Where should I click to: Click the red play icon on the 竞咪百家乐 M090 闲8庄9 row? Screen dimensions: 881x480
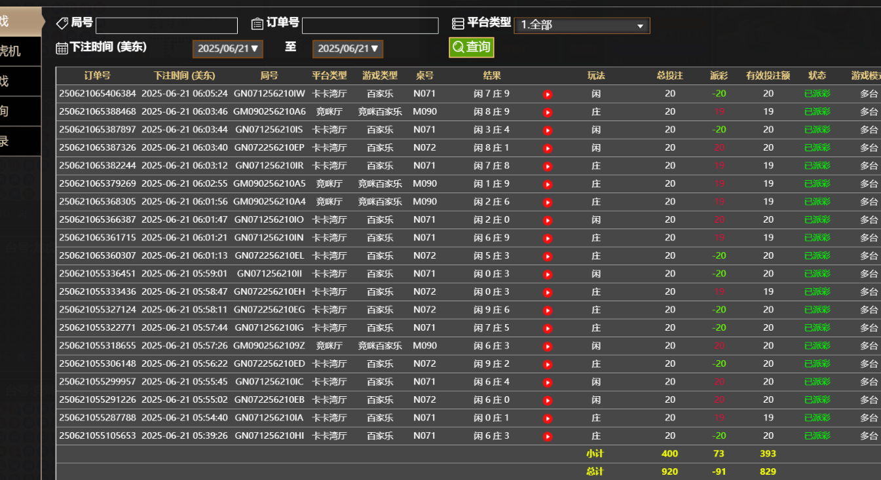pos(547,111)
